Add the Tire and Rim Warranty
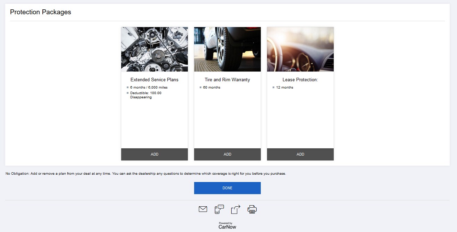Viewport: 457px width, 232px height. point(227,154)
